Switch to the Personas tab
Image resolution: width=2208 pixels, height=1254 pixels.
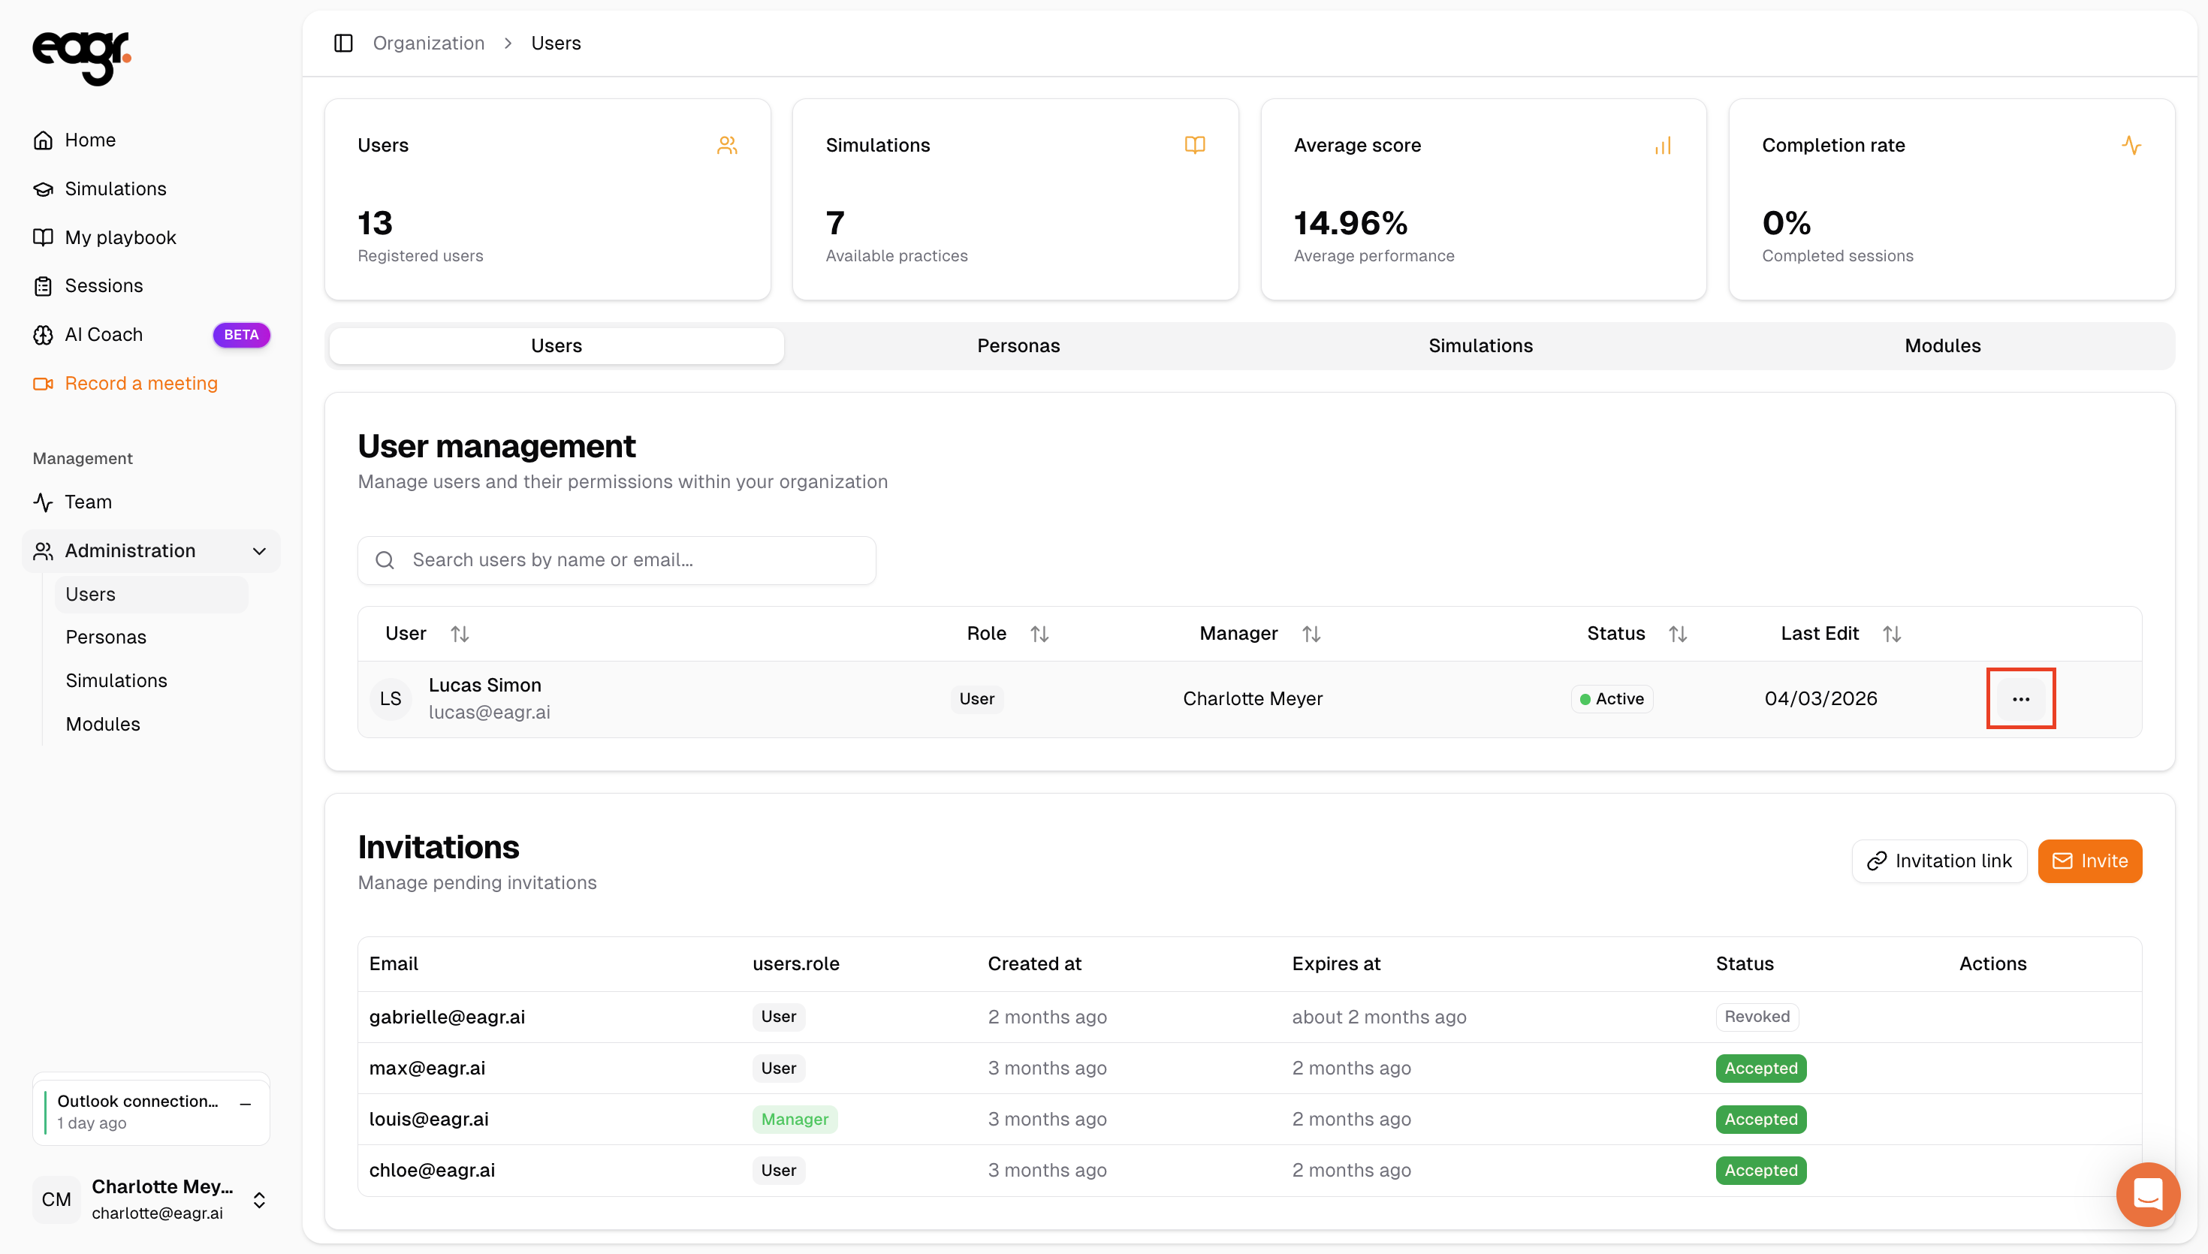(1018, 346)
